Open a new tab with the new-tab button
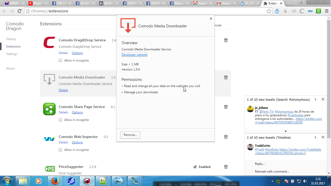The height and width of the screenshot is (186, 331). pyautogui.click(x=289, y=3)
